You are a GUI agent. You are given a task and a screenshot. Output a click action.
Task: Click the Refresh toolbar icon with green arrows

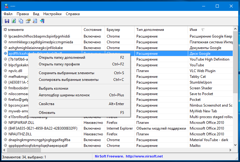[14, 21]
